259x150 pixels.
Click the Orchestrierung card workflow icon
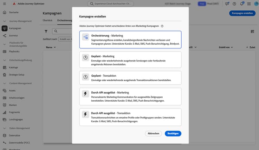click(x=86, y=37)
